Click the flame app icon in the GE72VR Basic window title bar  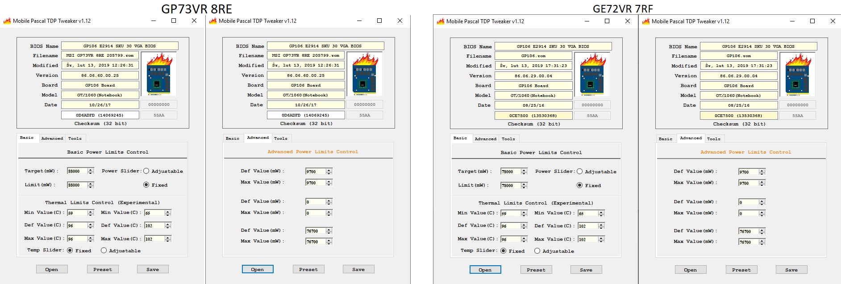pyautogui.click(x=440, y=21)
